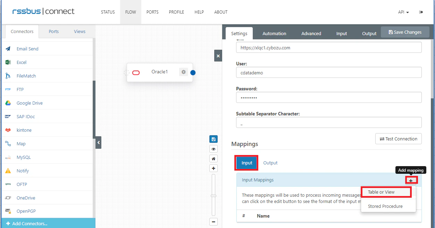Click the FTP connector icon

(8, 89)
